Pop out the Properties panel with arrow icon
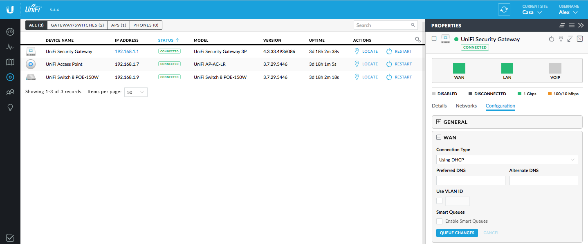Viewport: 588px width, 244px height. tap(570, 39)
